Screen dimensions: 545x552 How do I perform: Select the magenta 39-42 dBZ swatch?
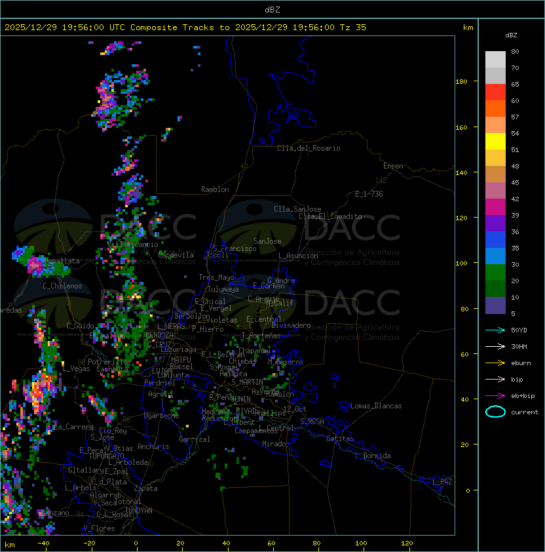coord(495,207)
